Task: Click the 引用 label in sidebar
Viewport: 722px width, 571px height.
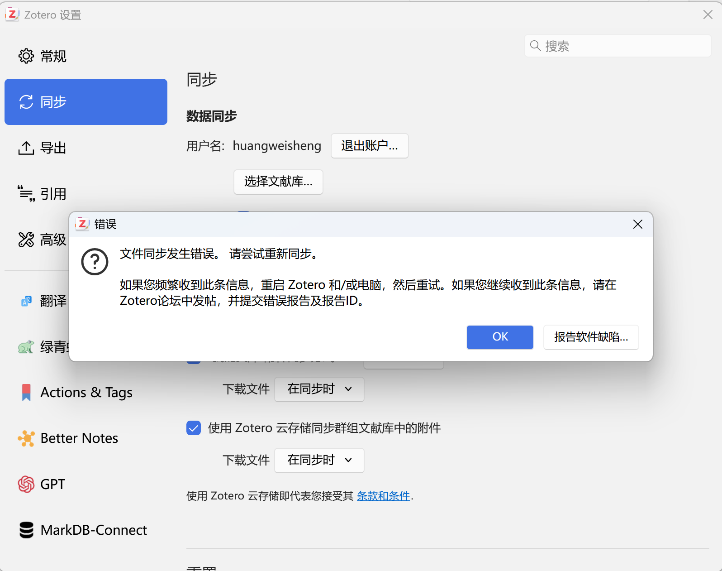Action: tap(53, 194)
